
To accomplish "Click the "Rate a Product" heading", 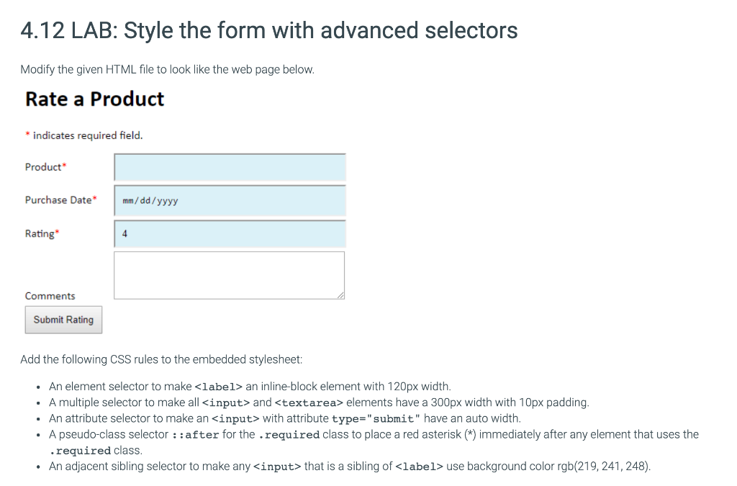I will pyautogui.click(x=94, y=99).
